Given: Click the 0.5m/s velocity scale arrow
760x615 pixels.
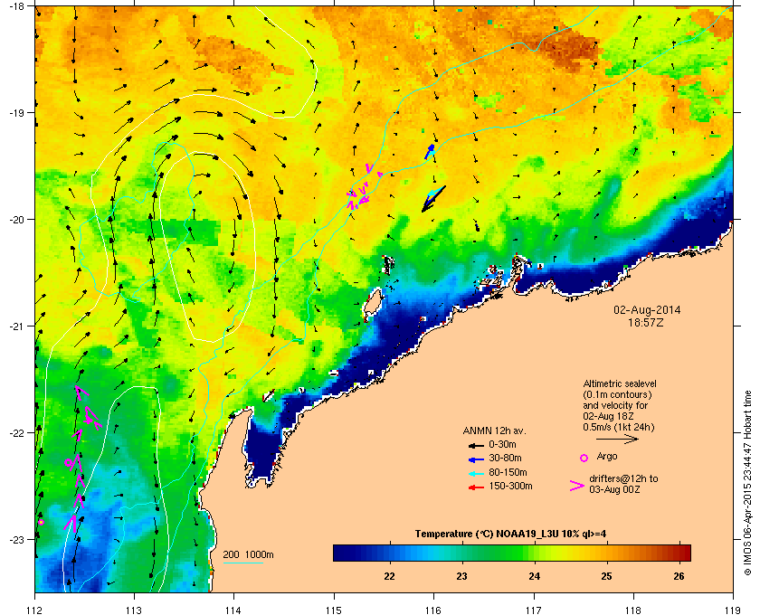Looking at the screenshot, I should pos(617,440).
